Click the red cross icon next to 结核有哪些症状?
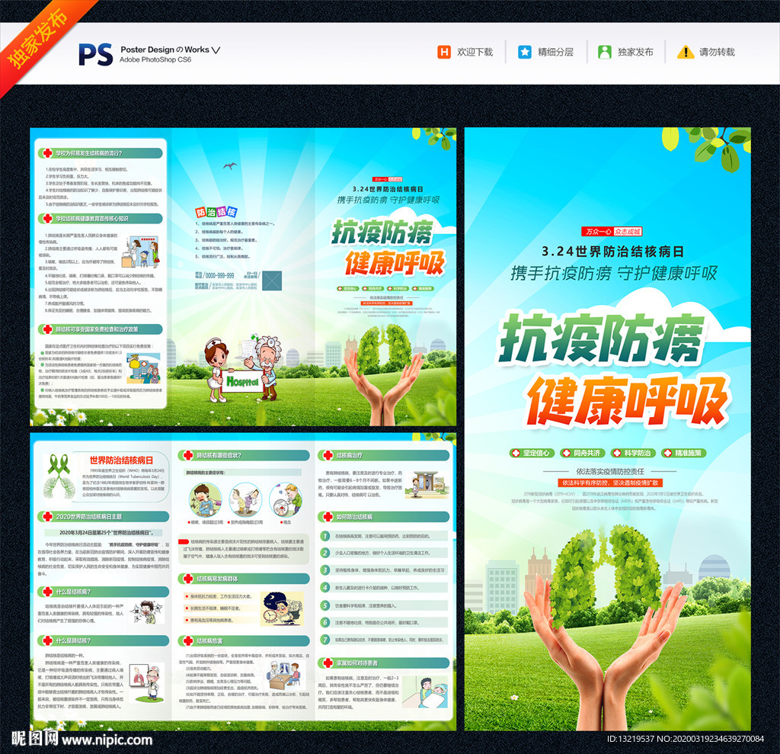This screenshot has height=754, width=780. click(x=188, y=455)
